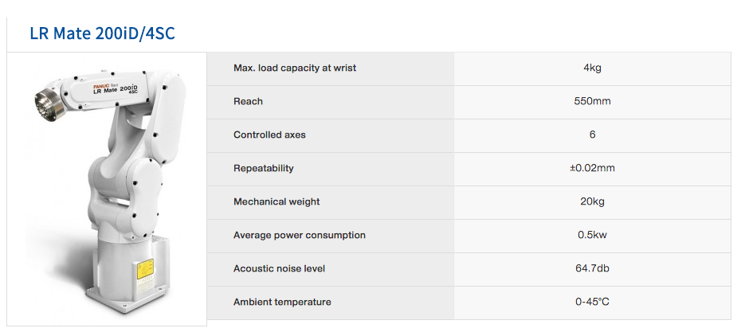749x332 pixels.
Task: Select the Average power consumption label
Action: tap(300, 235)
